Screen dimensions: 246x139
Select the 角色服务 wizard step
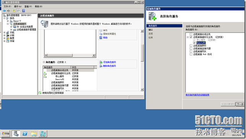tap(164, 26)
